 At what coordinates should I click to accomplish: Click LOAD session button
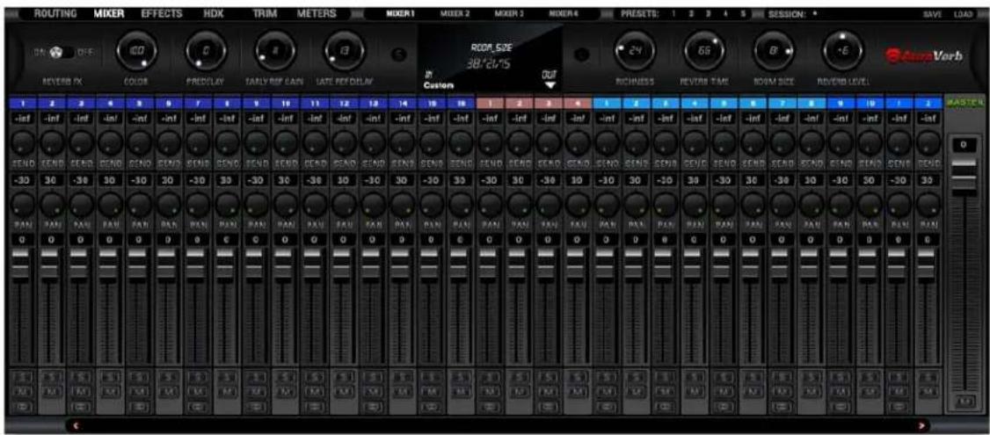963,14
